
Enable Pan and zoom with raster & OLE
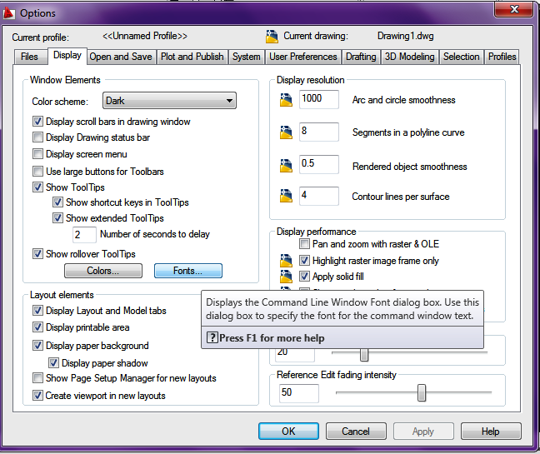point(304,244)
